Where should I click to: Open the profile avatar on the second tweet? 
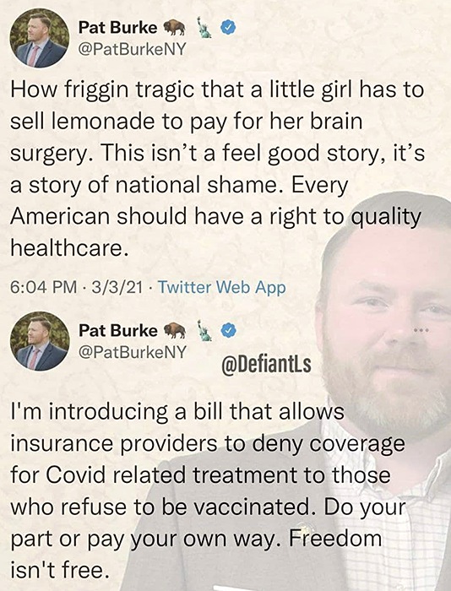(x=40, y=341)
